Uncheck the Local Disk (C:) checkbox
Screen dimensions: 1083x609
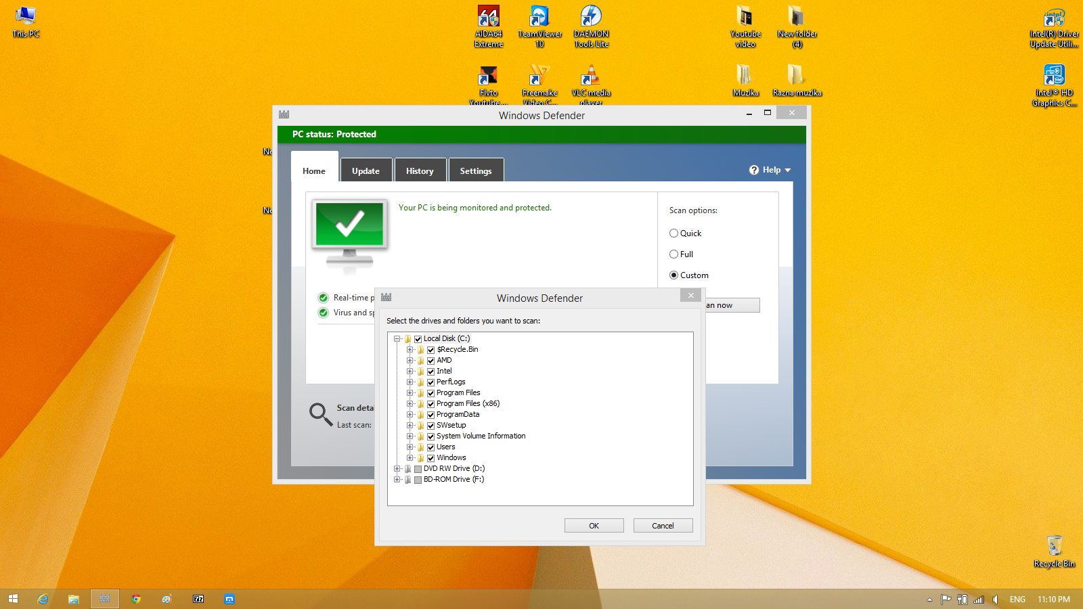point(418,339)
